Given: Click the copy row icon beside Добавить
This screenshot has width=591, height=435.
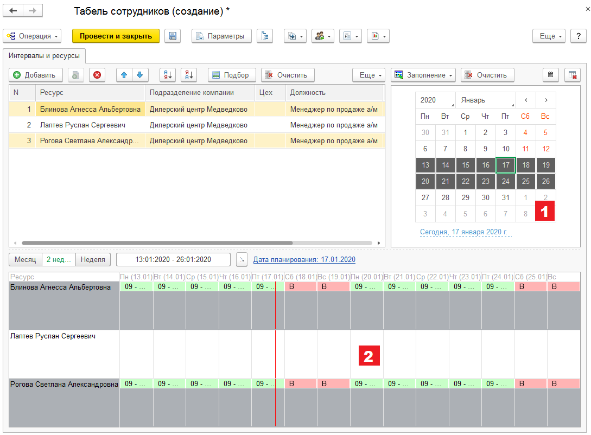Looking at the screenshot, I should point(76,75).
